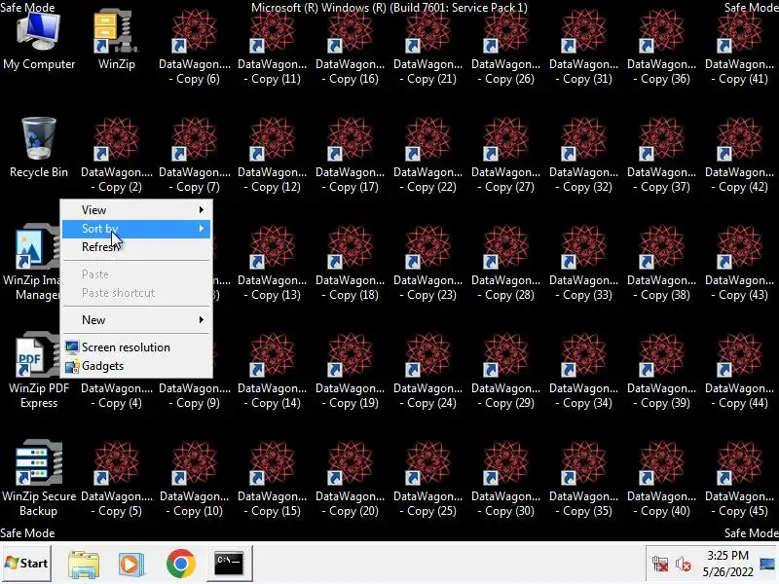Viewport: 779px width, 584px height.
Task: Select DataWagon Copy (44) shortcut
Action: pos(740,372)
